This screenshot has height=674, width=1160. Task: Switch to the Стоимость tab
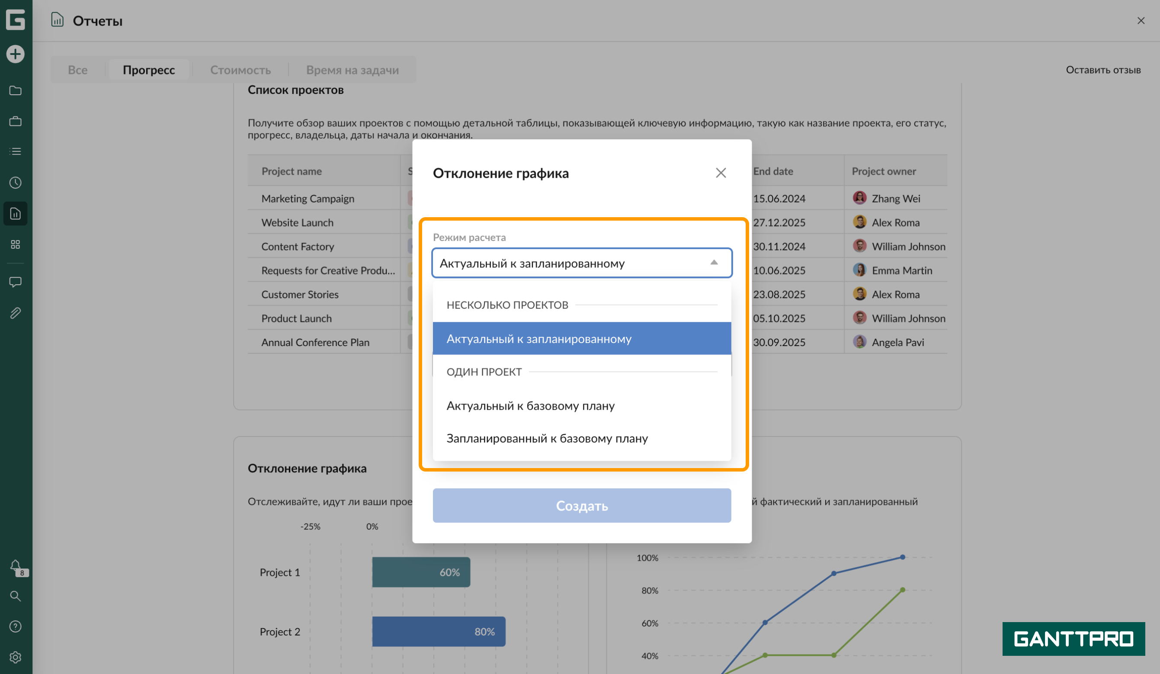tap(240, 70)
